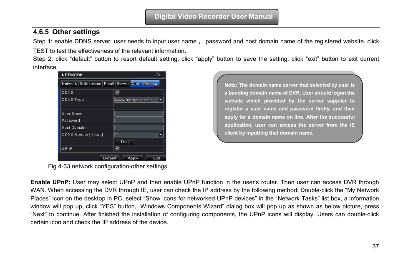Viewport: 398px width, 265px height.
Task: Click the 'Enable UPnP:' bold text
Action: click(x=50, y=182)
